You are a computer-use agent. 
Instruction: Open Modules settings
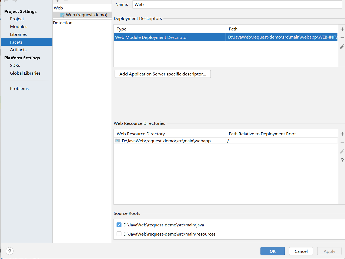coord(19,26)
